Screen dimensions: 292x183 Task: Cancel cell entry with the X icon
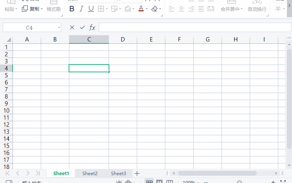pos(72,27)
